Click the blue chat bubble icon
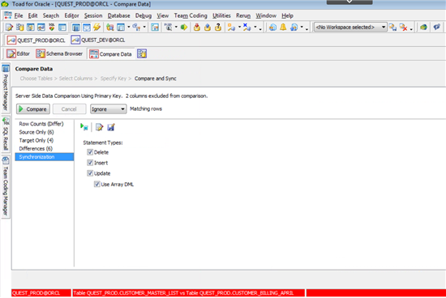 [x=436, y=28]
